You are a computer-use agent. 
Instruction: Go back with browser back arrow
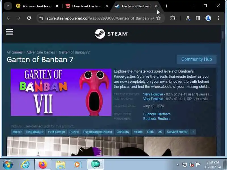[9, 18]
